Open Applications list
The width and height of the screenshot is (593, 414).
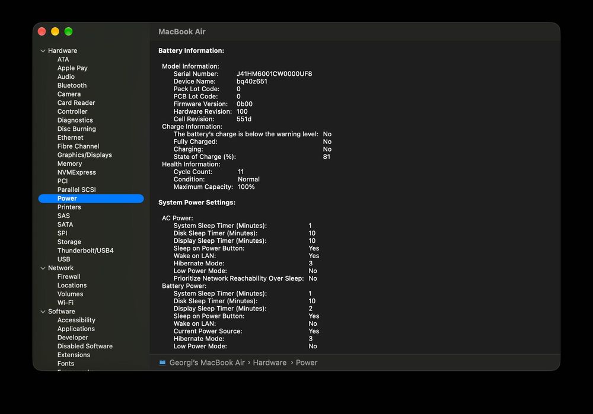click(76, 329)
